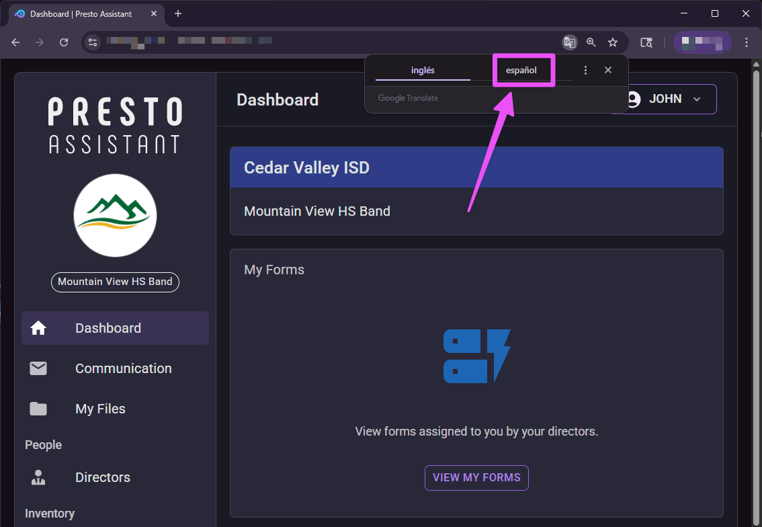
Task: Click the forms server illustration icon
Action: (x=476, y=356)
